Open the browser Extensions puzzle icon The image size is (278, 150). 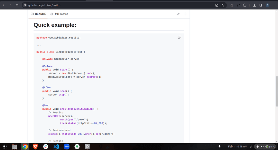click(245, 5)
